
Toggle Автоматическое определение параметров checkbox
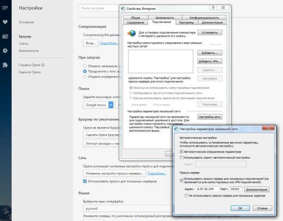[182, 152]
